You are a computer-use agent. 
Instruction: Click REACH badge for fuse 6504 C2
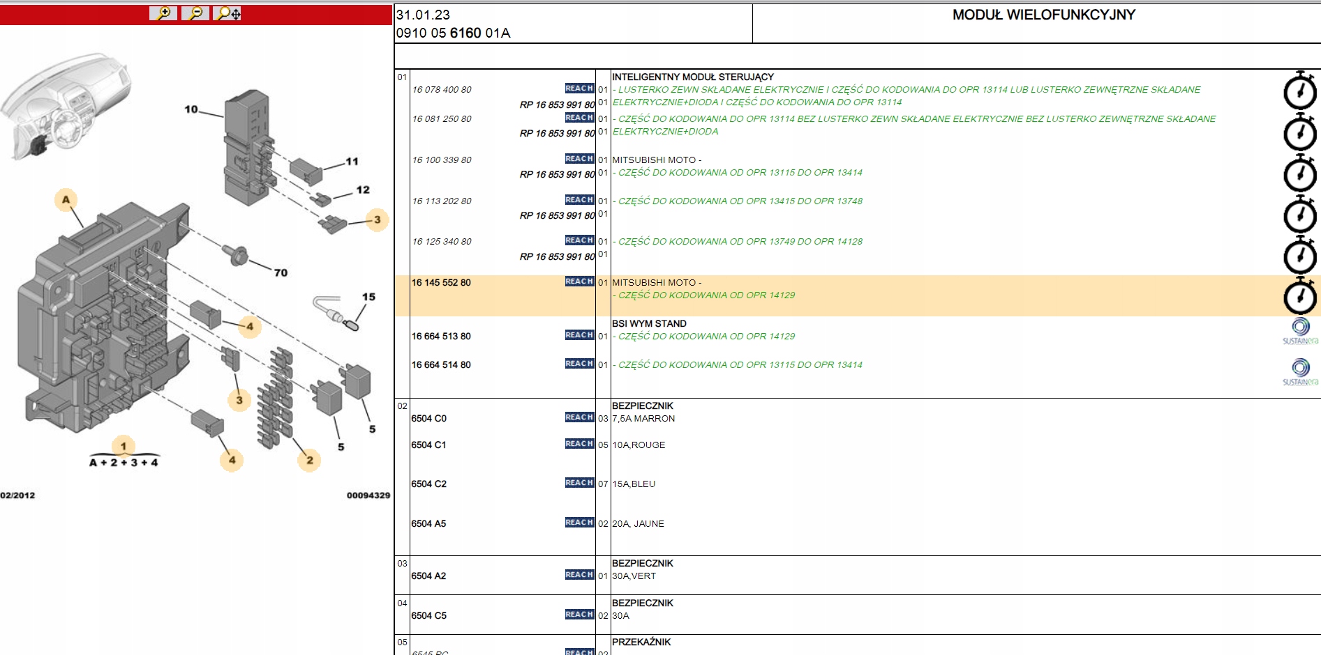[579, 483]
